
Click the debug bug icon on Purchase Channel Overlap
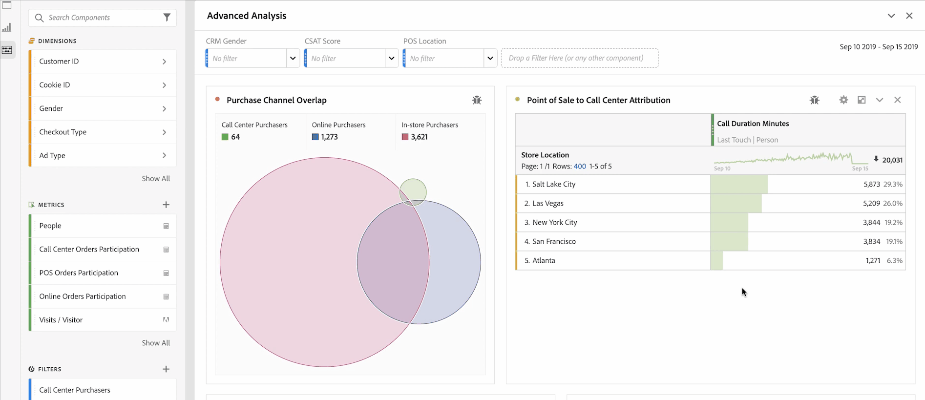click(x=477, y=100)
